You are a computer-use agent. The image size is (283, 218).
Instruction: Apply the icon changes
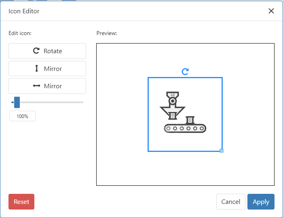261,202
